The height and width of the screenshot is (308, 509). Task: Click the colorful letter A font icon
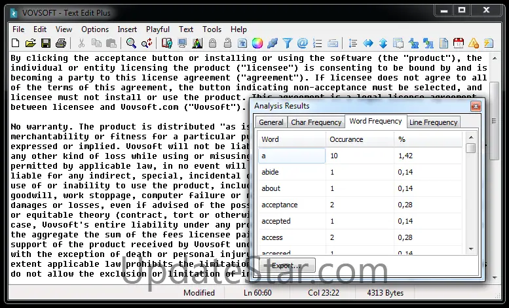point(197,43)
